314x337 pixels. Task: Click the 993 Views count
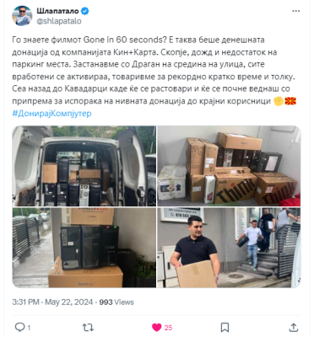pyautogui.click(x=116, y=302)
